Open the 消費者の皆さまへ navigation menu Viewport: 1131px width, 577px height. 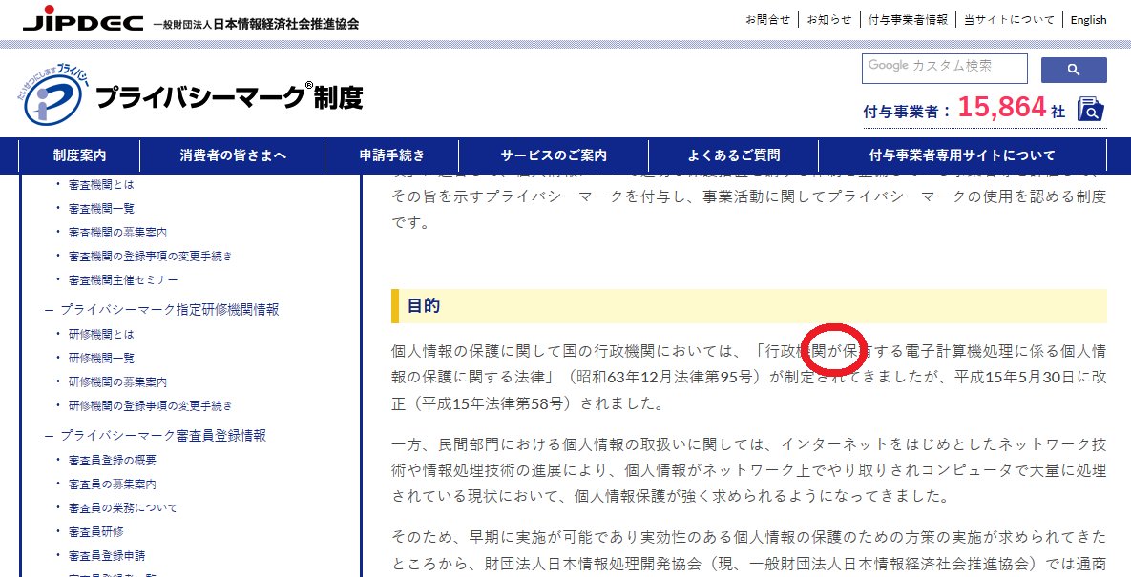233,155
